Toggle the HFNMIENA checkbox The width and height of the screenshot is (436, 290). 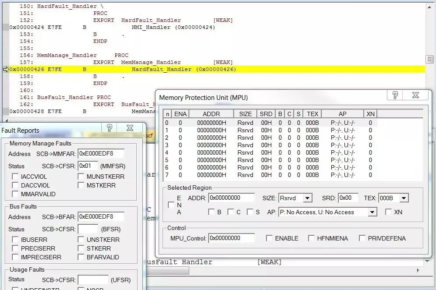coord(311,238)
